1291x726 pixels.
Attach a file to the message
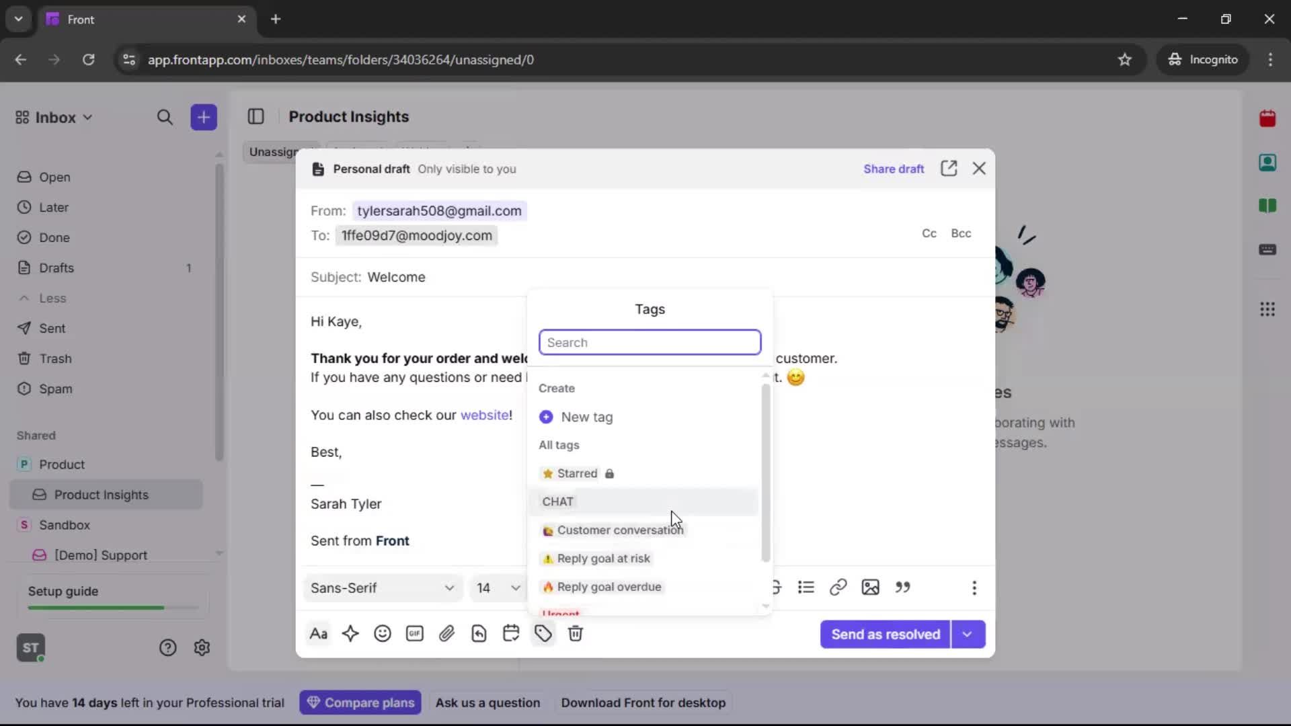point(447,633)
